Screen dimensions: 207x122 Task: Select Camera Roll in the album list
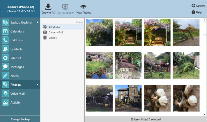[56, 32]
